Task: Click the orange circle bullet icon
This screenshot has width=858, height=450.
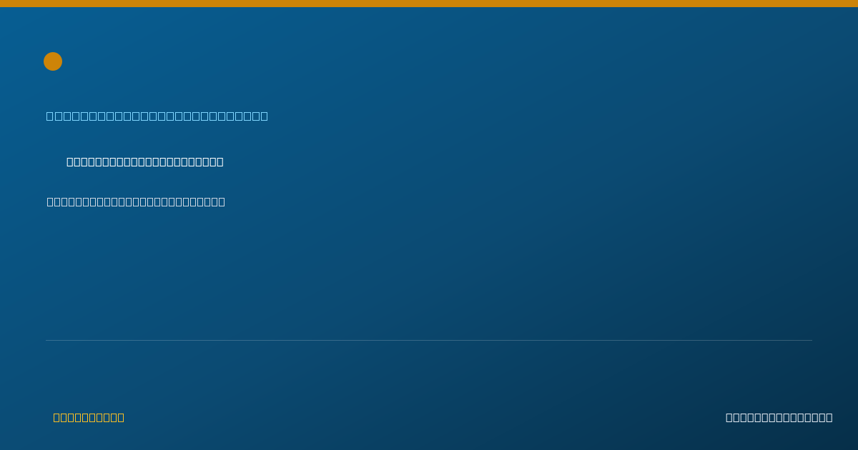Action: (53, 61)
